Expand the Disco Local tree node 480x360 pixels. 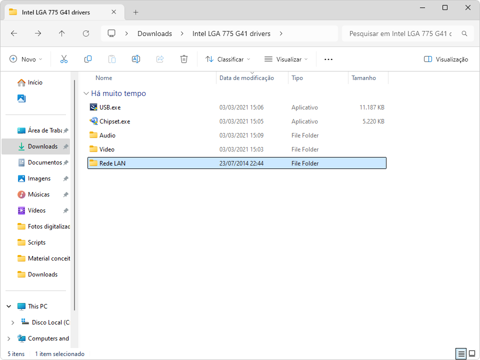(x=12, y=322)
